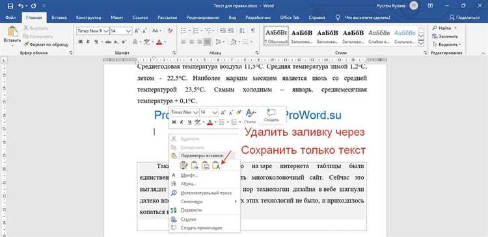Screen dimensions: 488x237
Task: Click the numbered list icon in the ribbon
Action: click(196, 31)
